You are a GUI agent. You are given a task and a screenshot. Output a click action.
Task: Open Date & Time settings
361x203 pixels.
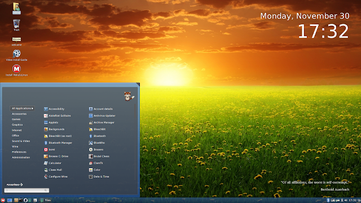pos(99,176)
